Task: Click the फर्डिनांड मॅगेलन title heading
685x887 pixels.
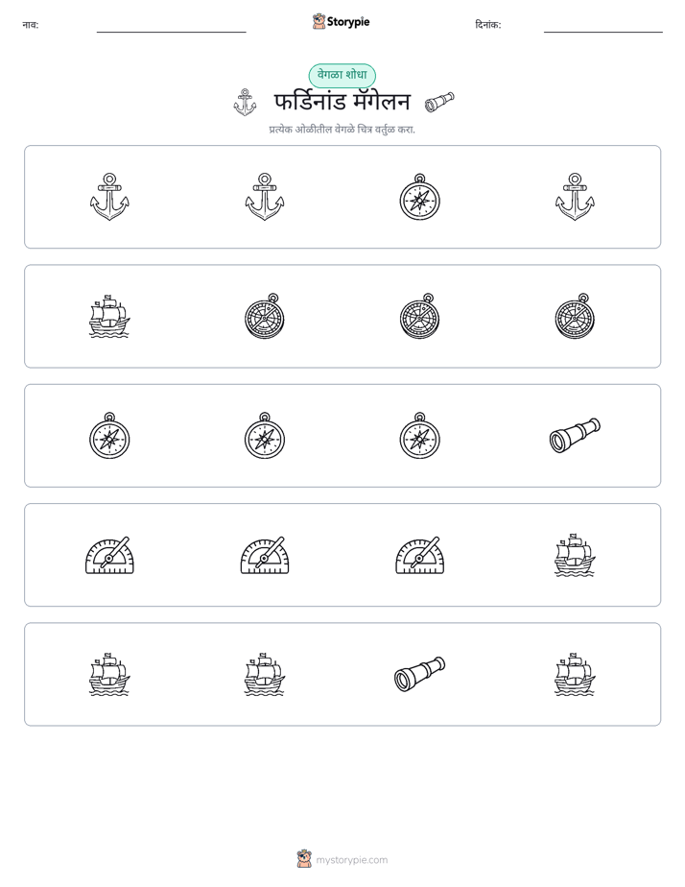Action: click(x=342, y=102)
